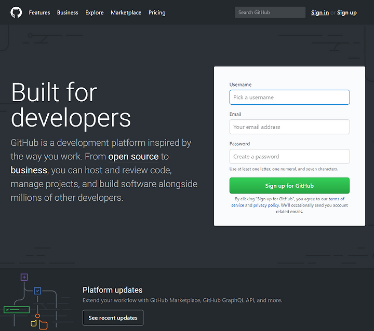Click the Sign in link
The height and width of the screenshot is (331, 374).
coord(320,12)
